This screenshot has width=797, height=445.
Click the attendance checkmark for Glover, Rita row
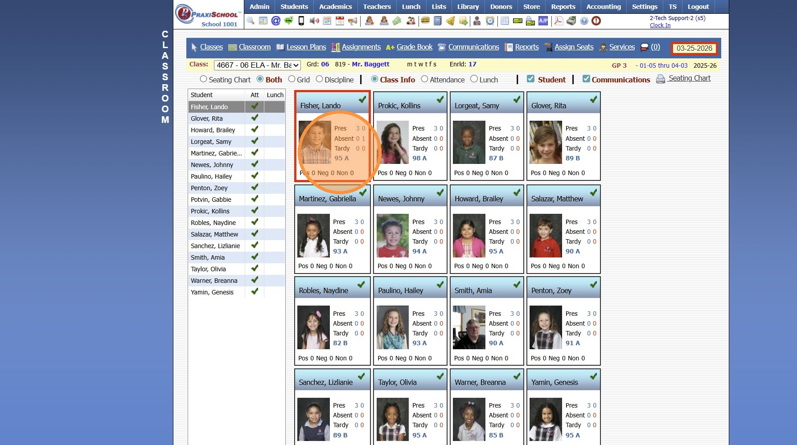[x=255, y=118]
